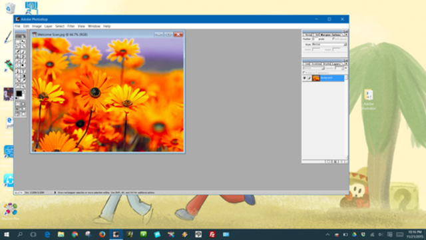Click the zoom percentage field in status bar
426x240 pixels.
click(19, 193)
